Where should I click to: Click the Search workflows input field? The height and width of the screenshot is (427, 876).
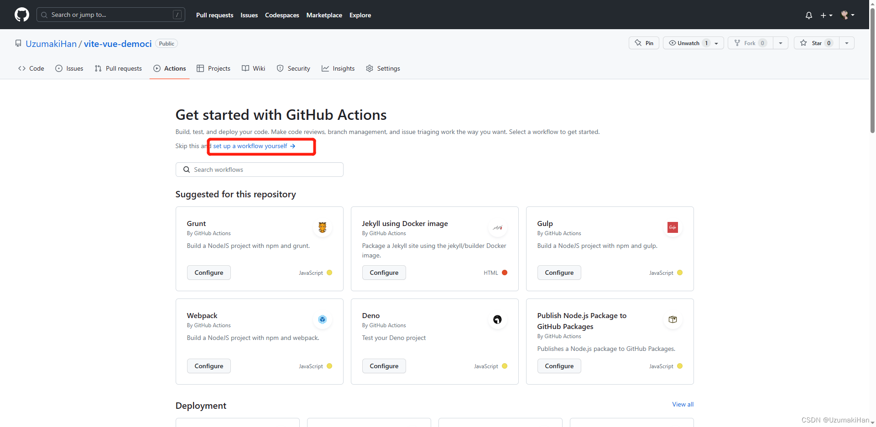[259, 169]
